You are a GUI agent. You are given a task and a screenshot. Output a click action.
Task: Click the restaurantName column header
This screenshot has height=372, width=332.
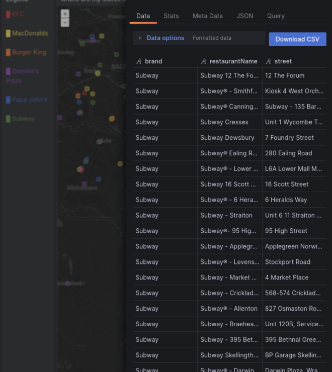coord(233,61)
